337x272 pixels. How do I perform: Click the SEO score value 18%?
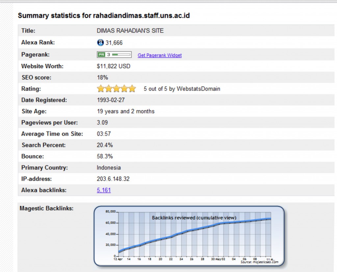tap(102, 78)
